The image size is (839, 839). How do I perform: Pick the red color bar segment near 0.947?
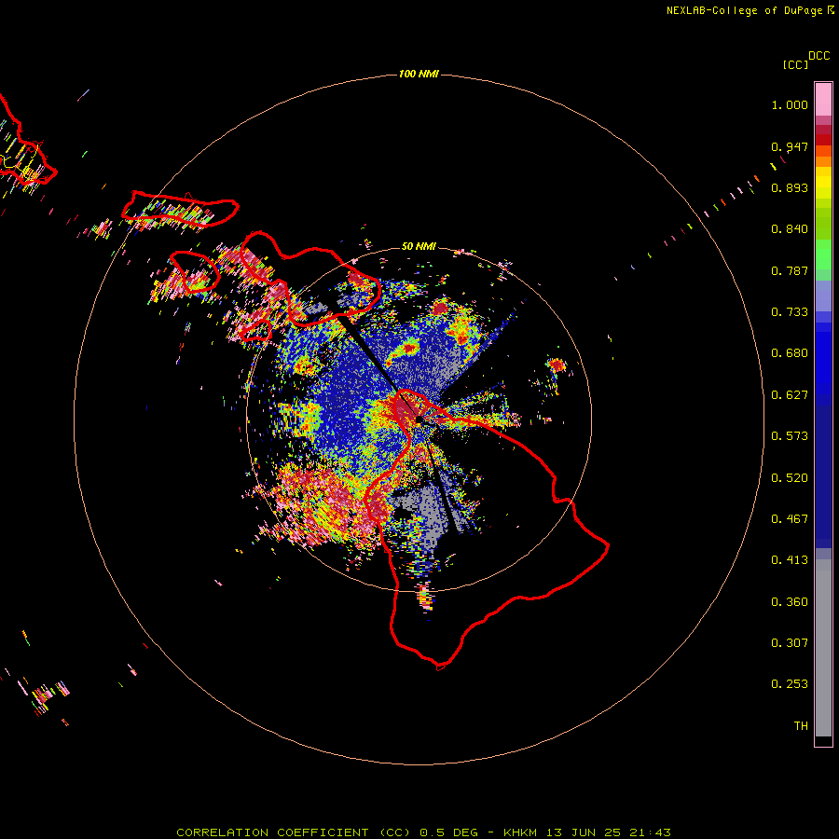pos(823,139)
